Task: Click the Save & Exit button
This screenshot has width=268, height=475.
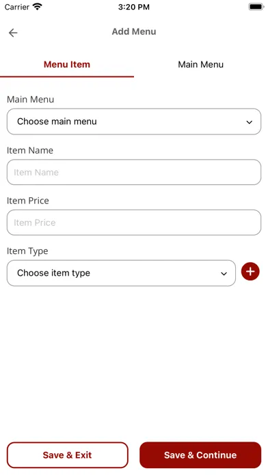Action: (68, 455)
